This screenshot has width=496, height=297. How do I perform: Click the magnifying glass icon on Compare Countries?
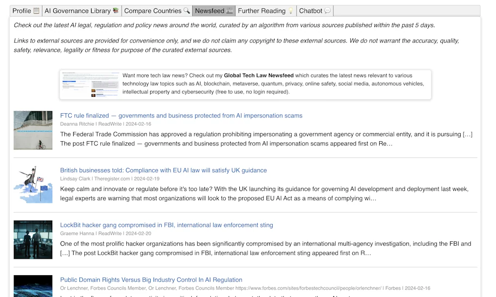(187, 10)
